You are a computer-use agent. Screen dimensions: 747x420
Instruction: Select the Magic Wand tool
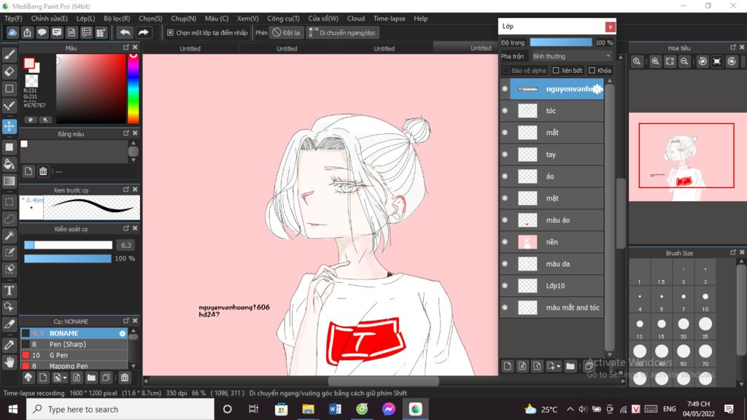9,236
